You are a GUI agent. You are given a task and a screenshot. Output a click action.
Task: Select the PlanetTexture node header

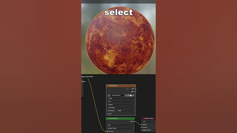(x=121, y=86)
